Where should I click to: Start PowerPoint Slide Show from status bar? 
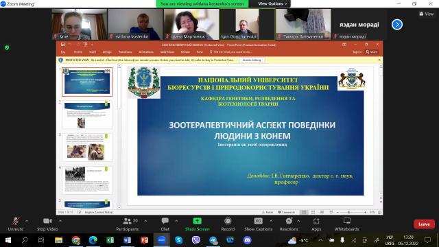(x=331, y=212)
